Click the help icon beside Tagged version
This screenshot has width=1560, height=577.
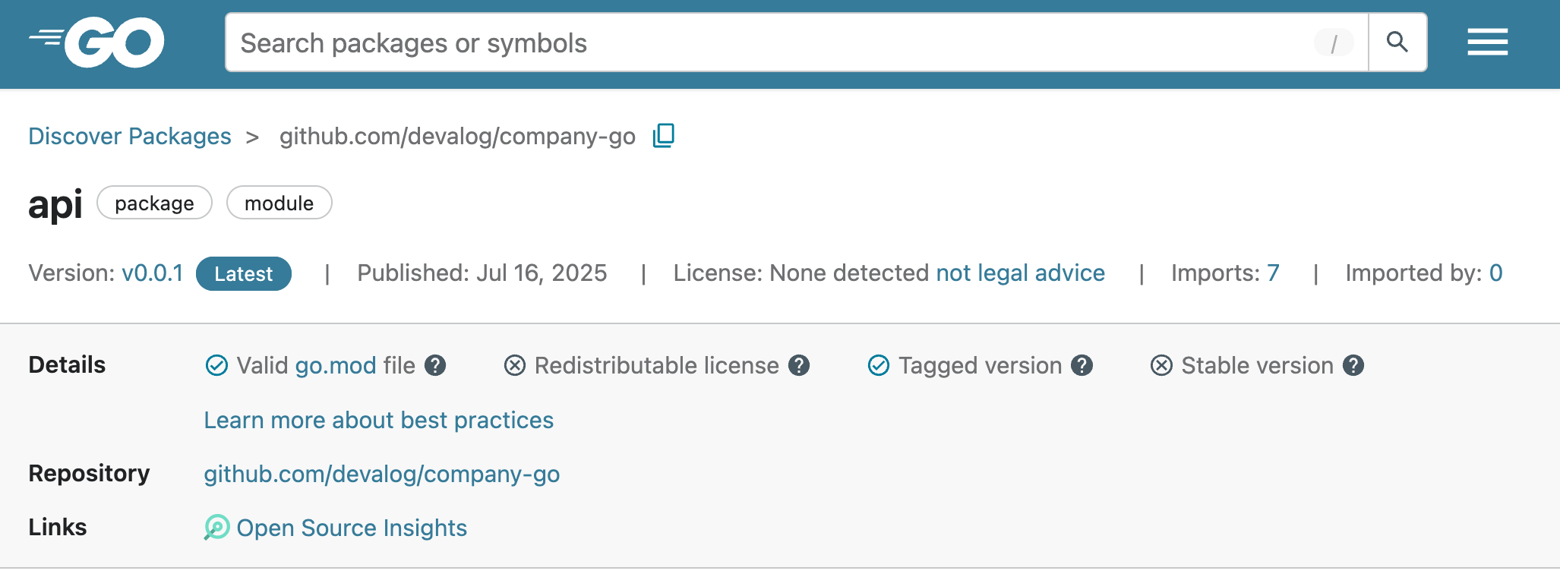(1082, 366)
